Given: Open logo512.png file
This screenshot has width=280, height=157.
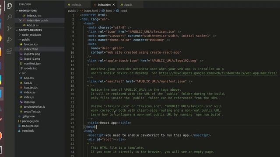Looking at the screenshot, I should (32, 59).
